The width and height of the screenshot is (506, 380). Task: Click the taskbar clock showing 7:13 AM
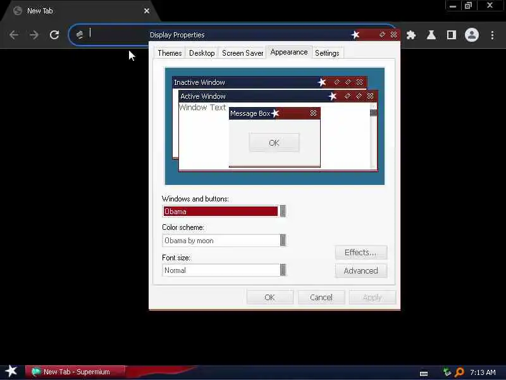coord(483,372)
